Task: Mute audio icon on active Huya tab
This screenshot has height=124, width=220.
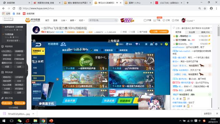Action: pos(117,3)
